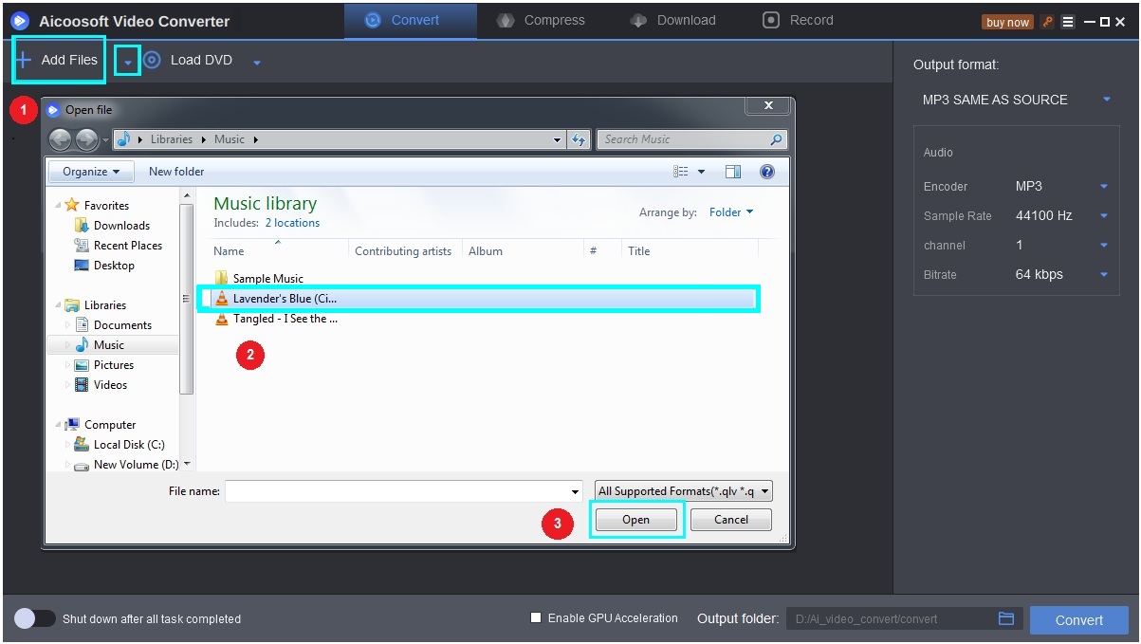Open the channel dropdown
Viewport: 1141px width, 644px height.
click(1062, 245)
